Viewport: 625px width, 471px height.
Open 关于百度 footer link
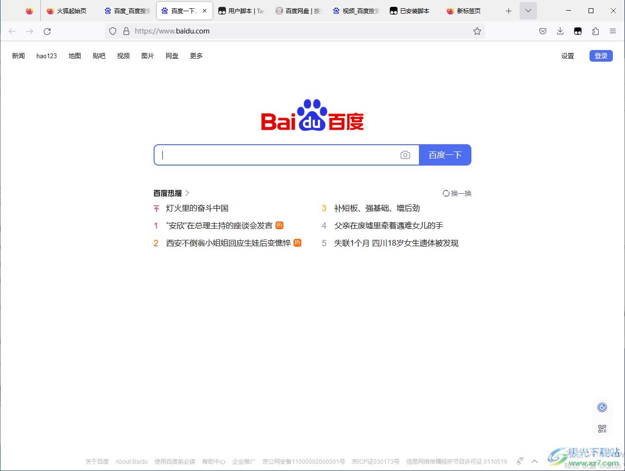tap(97, 462)
